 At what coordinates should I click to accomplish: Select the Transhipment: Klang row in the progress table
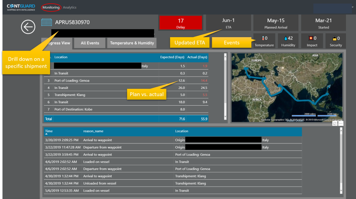[x=70, y=95]
